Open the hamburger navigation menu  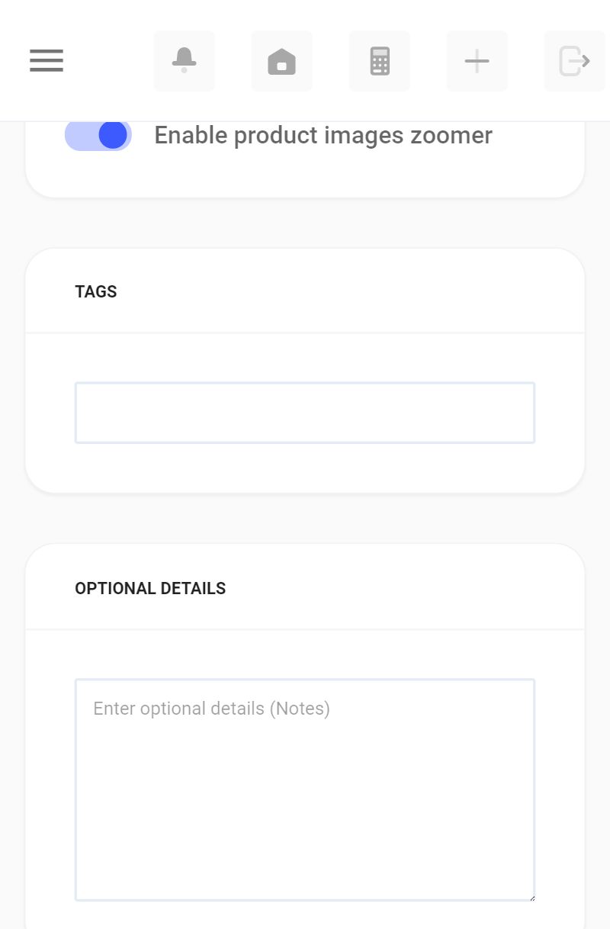click(47, 60)
